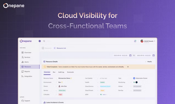This screenshot has width=175, height=104.
Task: Click the Overview grid icon in sidebar
Action: [x=22, y=53]
